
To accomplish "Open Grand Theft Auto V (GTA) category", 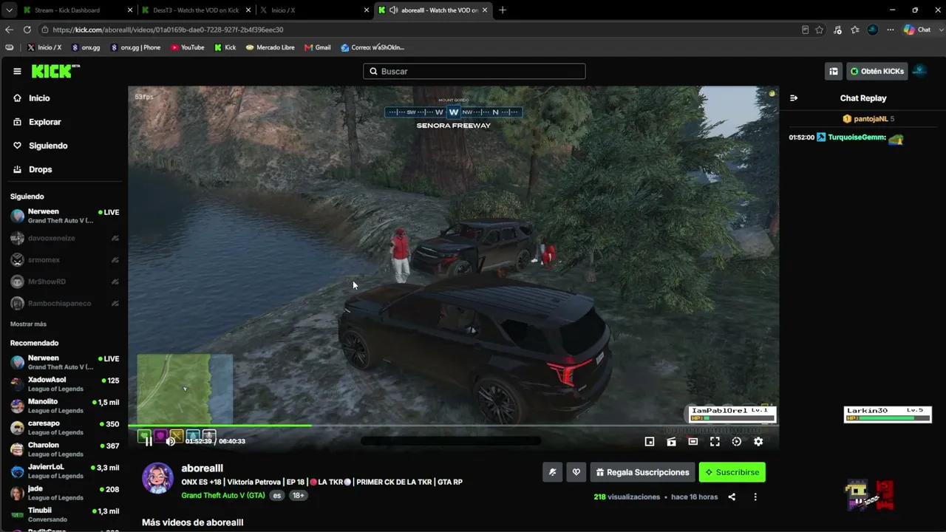I will click(x=223, y=495).
